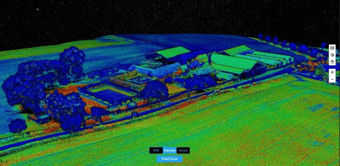Switch coloring to RGB
This screenshot has height=166, width=340.
tap(156, 150)
